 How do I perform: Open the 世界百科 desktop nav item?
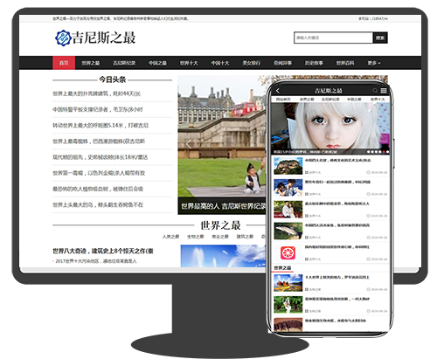tap(345, 63)
